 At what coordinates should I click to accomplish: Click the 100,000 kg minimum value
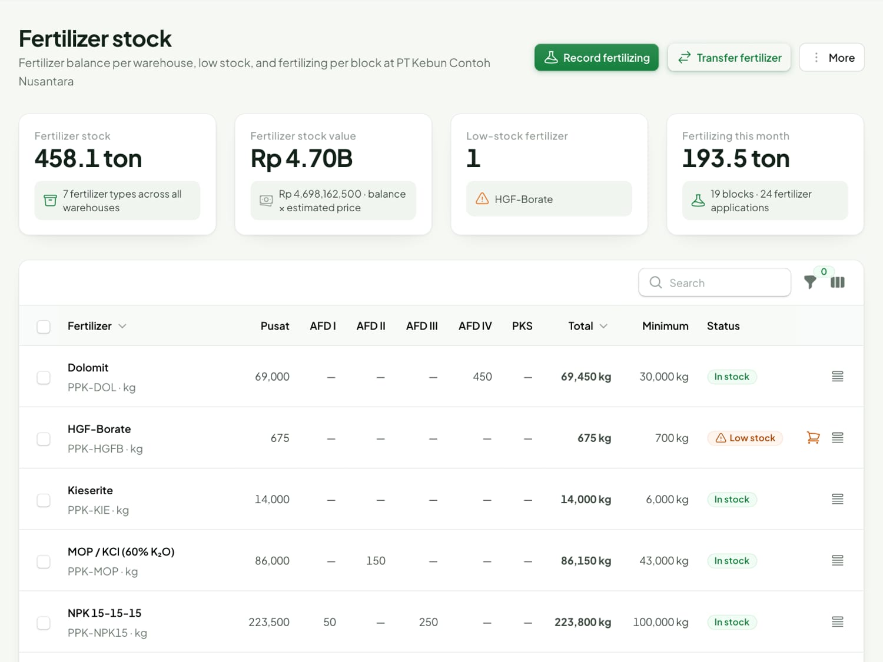pyautogui.click(x=660, y=622)
